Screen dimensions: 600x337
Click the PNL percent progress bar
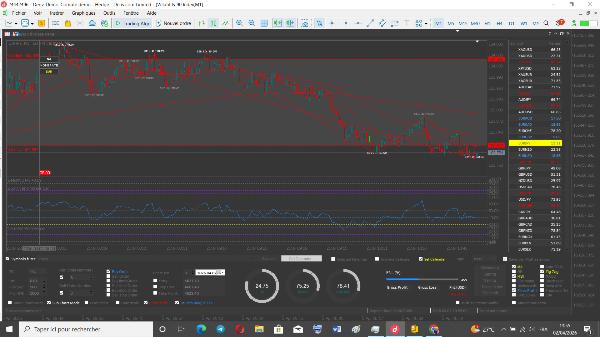422,279
